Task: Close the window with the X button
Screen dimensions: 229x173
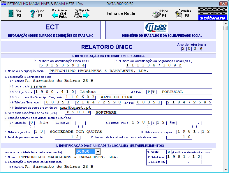Action: tap(223, 3)
